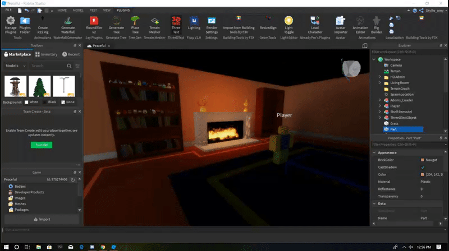Select the watchtower model thumbnail
The height and width of the screenshot is (251, 449).
pyautogui.click(x=16, y=86)
